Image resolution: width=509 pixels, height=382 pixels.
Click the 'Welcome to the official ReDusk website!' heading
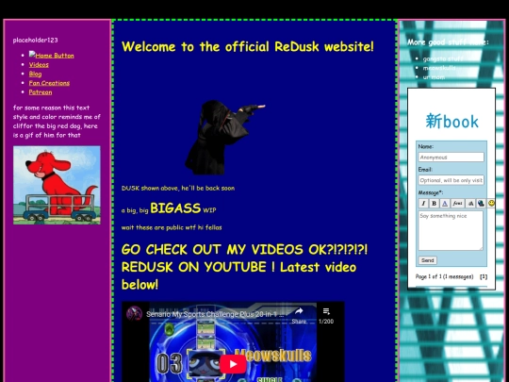(247, 47)
